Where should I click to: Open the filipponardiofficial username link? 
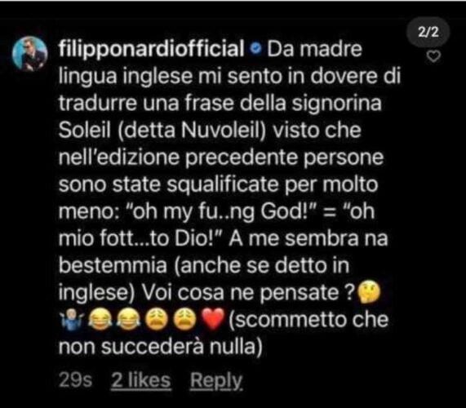click(x=151, y=48)
